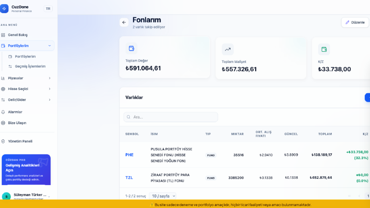
Task: Click ZİRAAT PORTFÖY PARA PİYASASI fund name
Action: pyautogui.click(x=170, y=178)
